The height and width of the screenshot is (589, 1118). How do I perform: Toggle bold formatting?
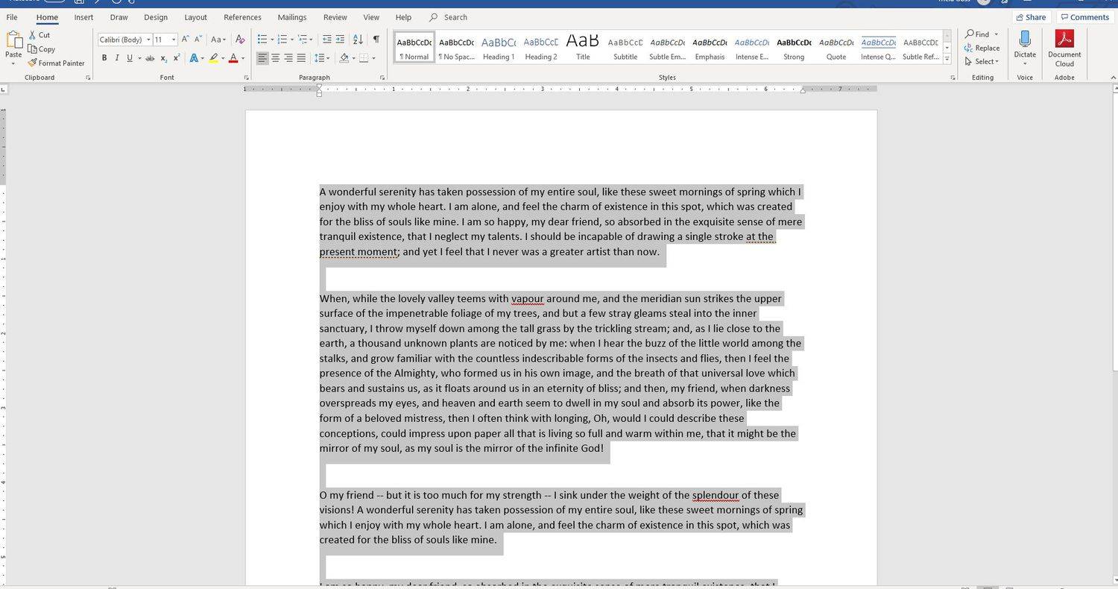104,58
